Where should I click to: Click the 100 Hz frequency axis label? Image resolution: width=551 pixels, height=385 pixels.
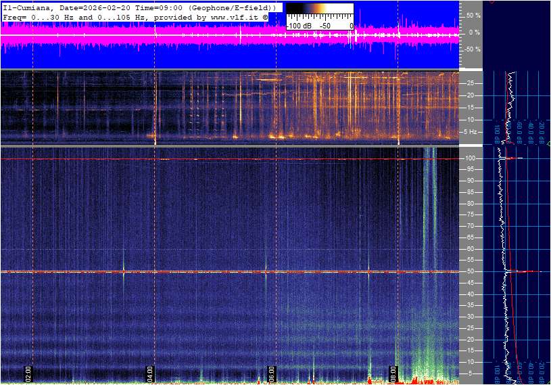click(470, 158)
